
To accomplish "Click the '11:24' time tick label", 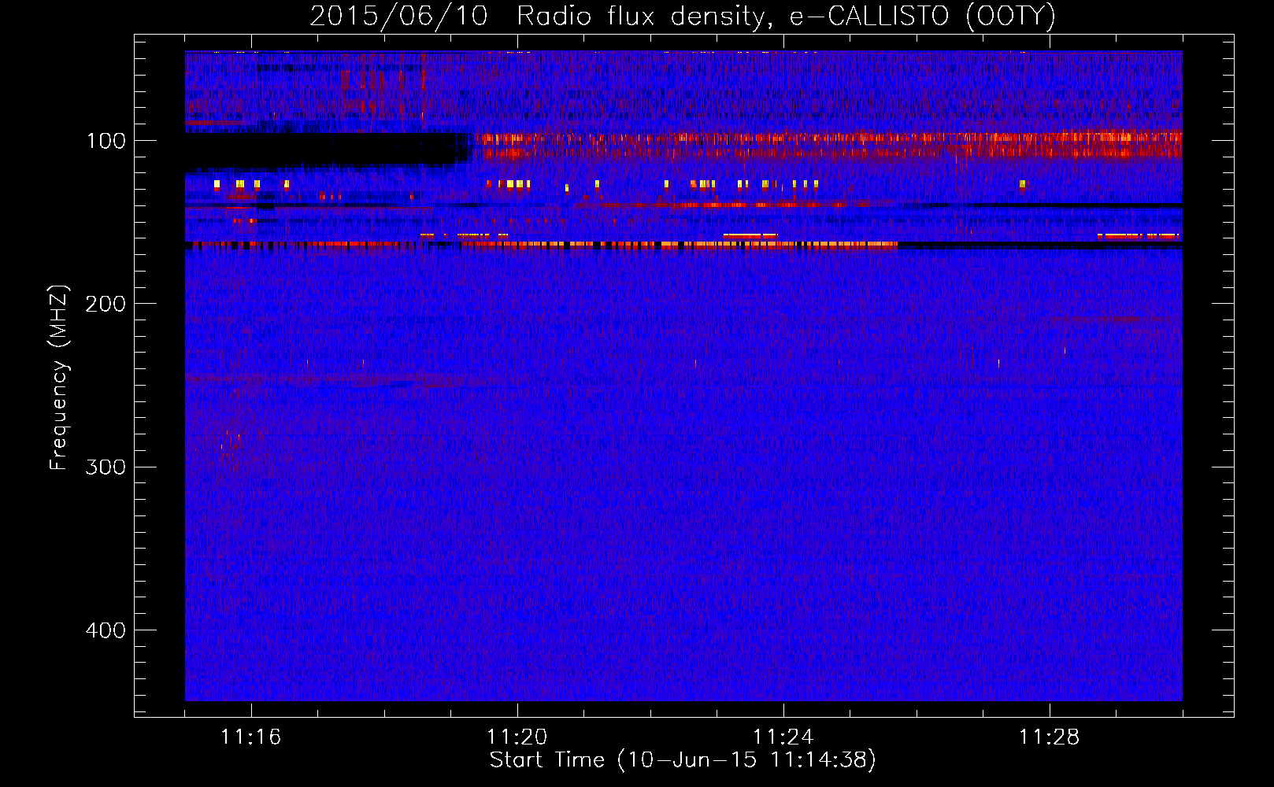I will click(783, 737).
